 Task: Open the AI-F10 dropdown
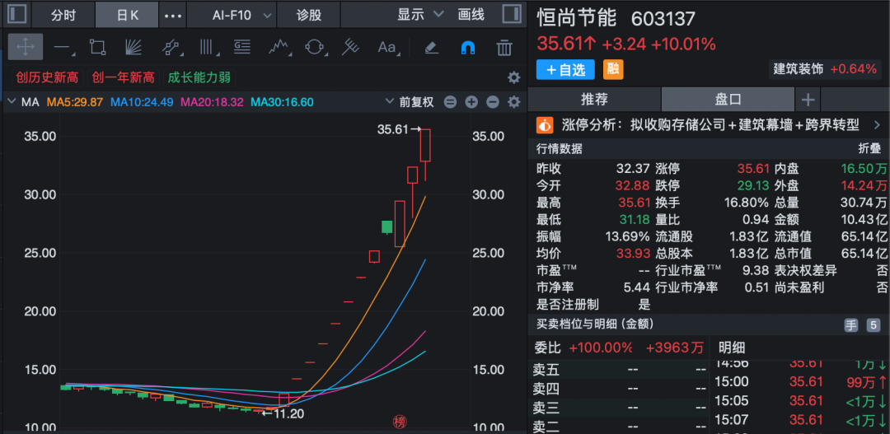click(232, 15)
